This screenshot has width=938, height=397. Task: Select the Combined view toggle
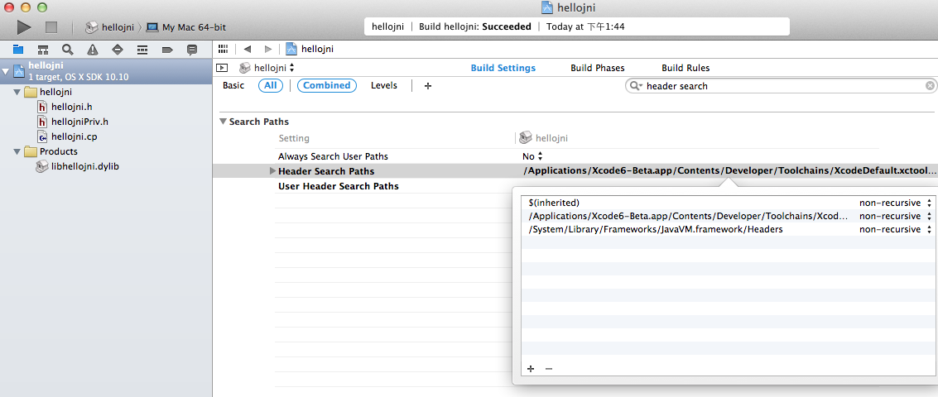(326, 85)
